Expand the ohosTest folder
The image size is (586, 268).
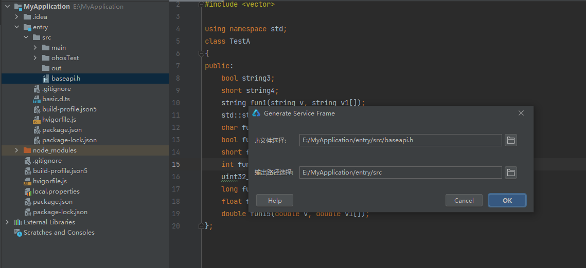click(35, 58)
